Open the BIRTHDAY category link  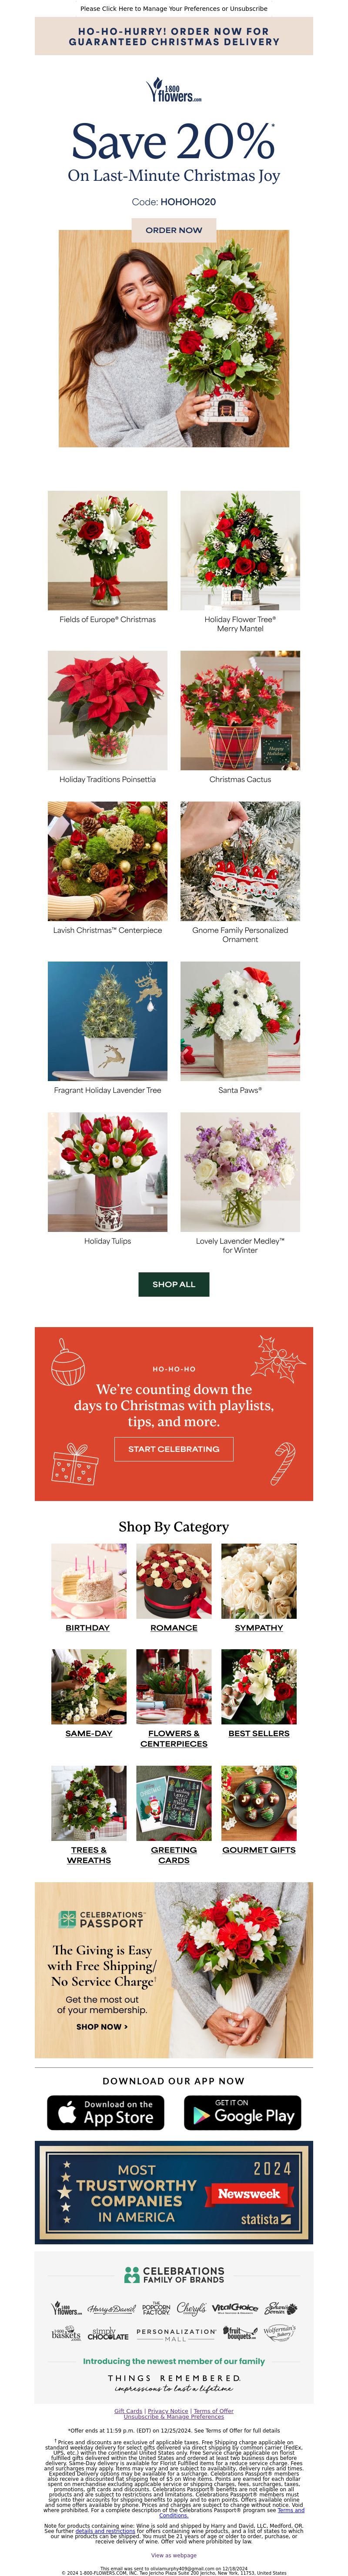(x=88, y=1627)
